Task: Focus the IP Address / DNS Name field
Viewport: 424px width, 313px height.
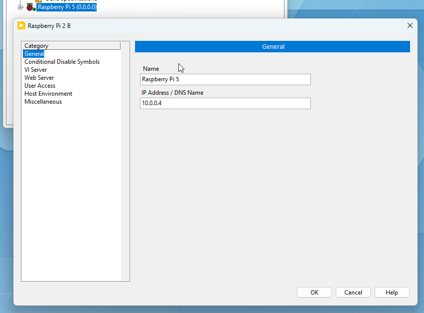Action: tap(225, 103)
